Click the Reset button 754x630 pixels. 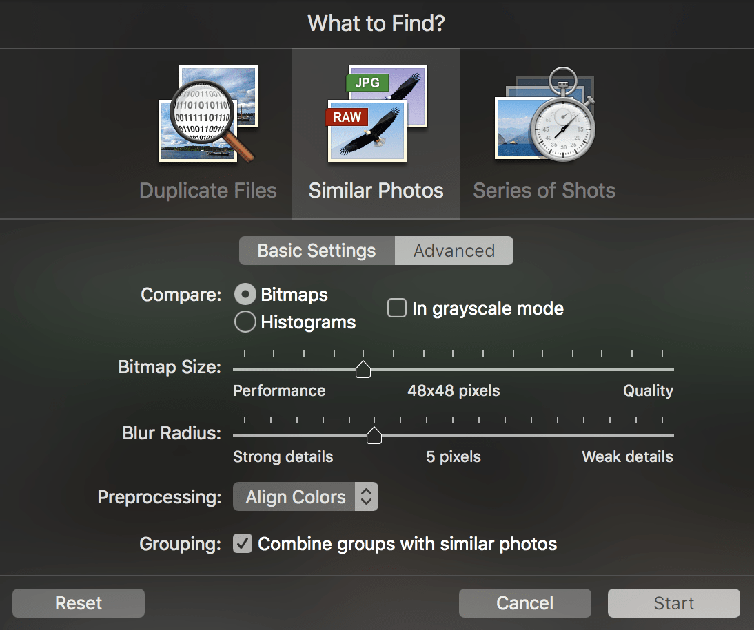point(79,603)
